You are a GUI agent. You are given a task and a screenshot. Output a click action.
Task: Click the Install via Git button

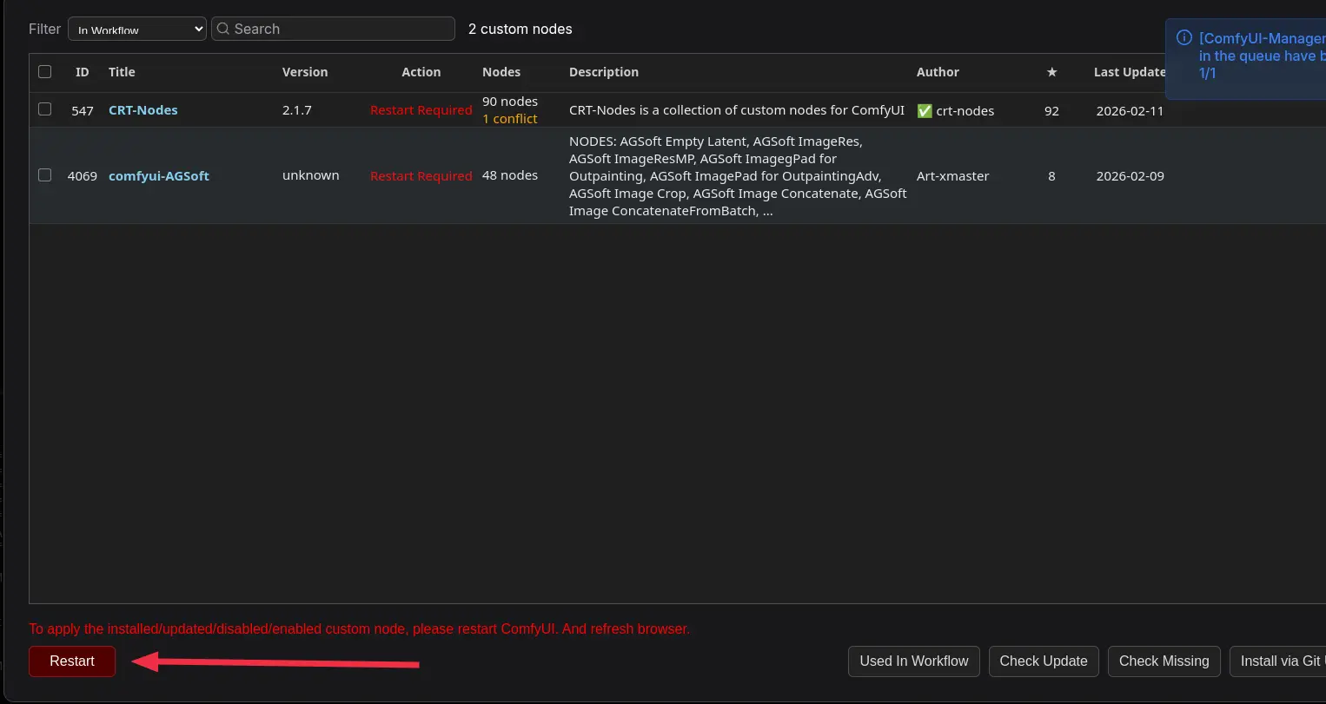1279,661
